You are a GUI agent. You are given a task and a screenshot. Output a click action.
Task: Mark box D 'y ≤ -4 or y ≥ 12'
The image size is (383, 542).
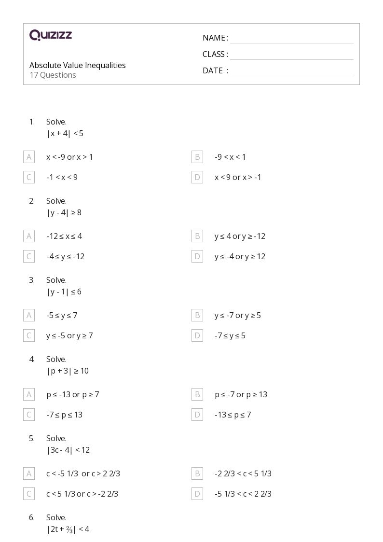pos(197,256)
